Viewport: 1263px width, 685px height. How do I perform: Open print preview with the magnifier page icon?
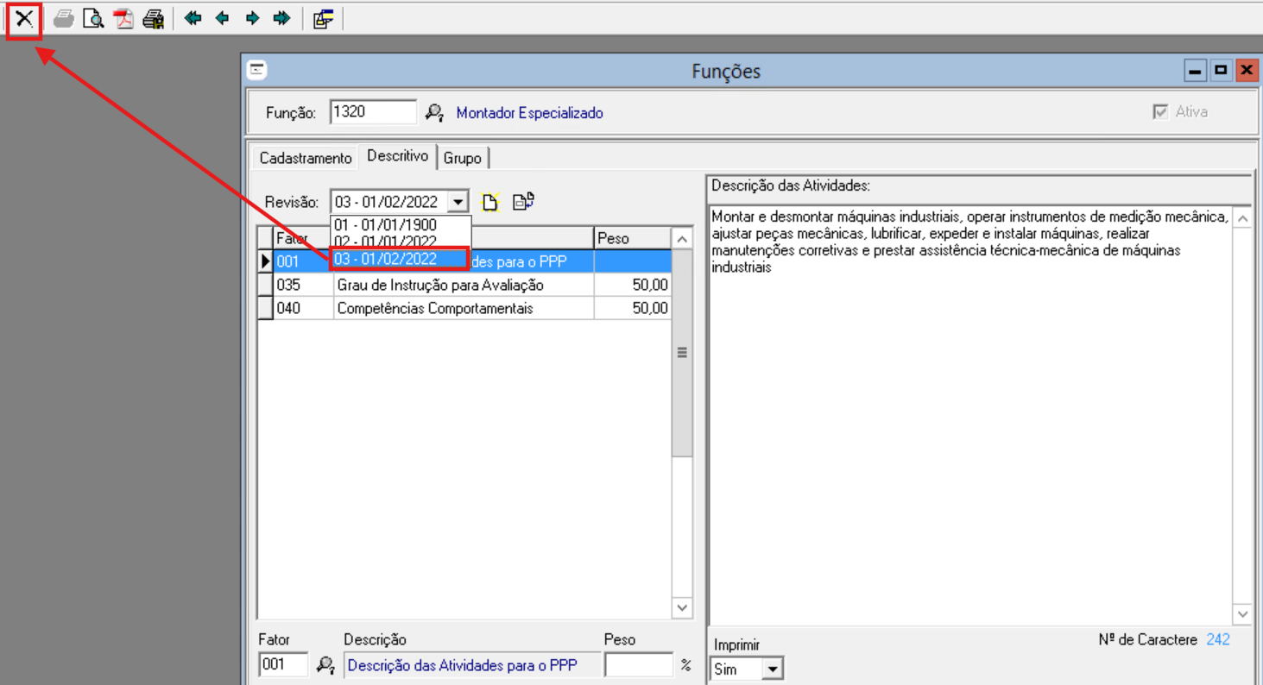93,19
